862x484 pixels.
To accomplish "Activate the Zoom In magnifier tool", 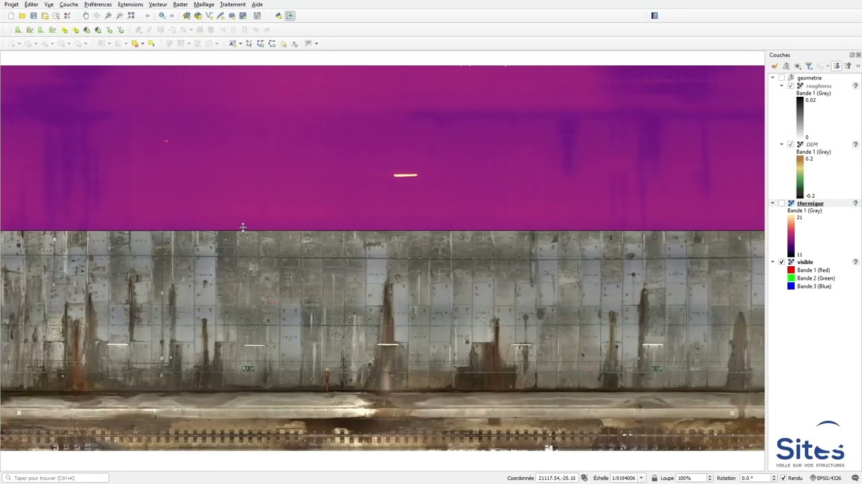I will 108,16.
